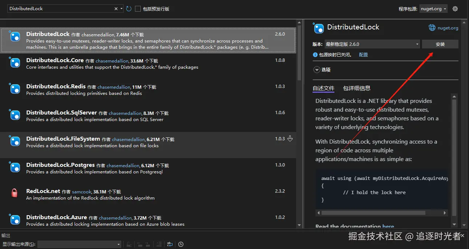Click the find message in code icon
The height and width of the screenshot is (249, 469).
129,244
